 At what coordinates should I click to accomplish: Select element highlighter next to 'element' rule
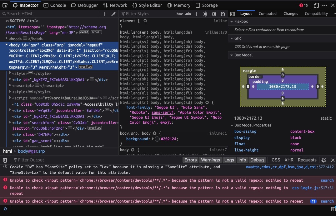[145, 21]
